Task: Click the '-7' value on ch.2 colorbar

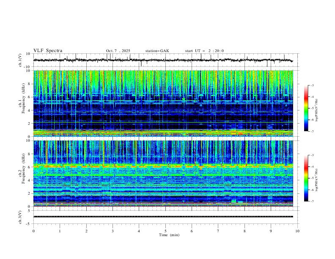Action: tap(312, 201)
